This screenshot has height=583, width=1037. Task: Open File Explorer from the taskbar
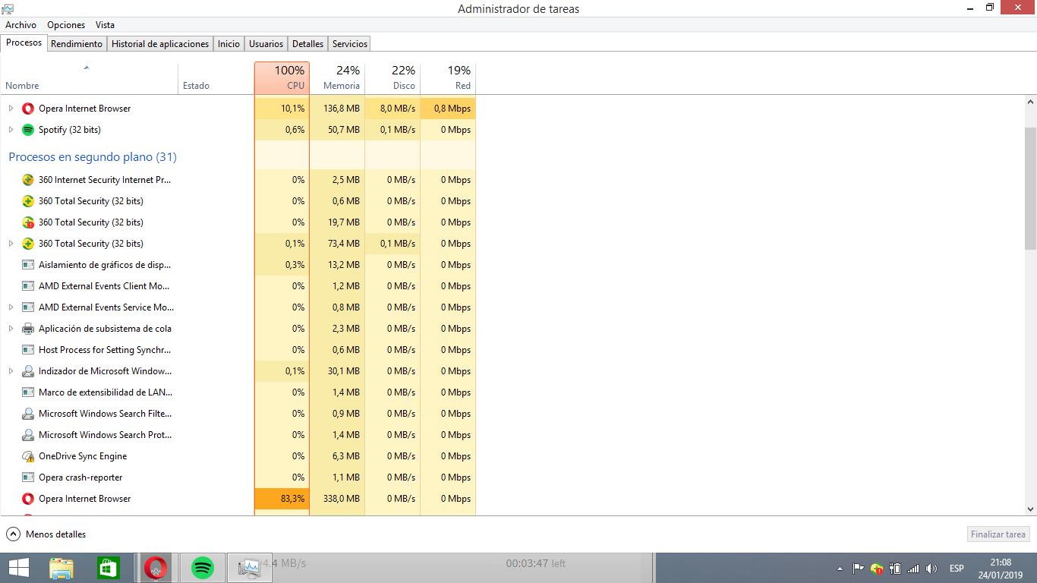point(61,567)
